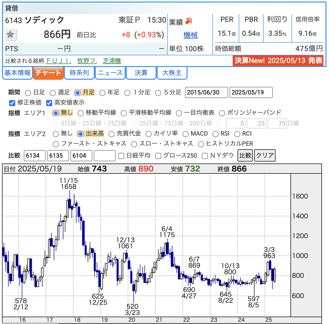
Task: Select RSI indicator
Action: point(215,134)
